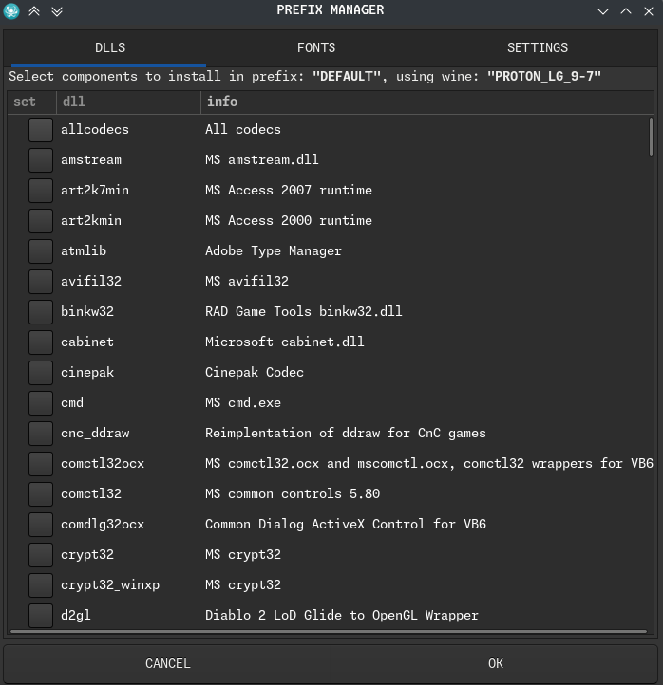Click the 'atmlib' dll name
This screenshot has height=685, width=663.
84,251
